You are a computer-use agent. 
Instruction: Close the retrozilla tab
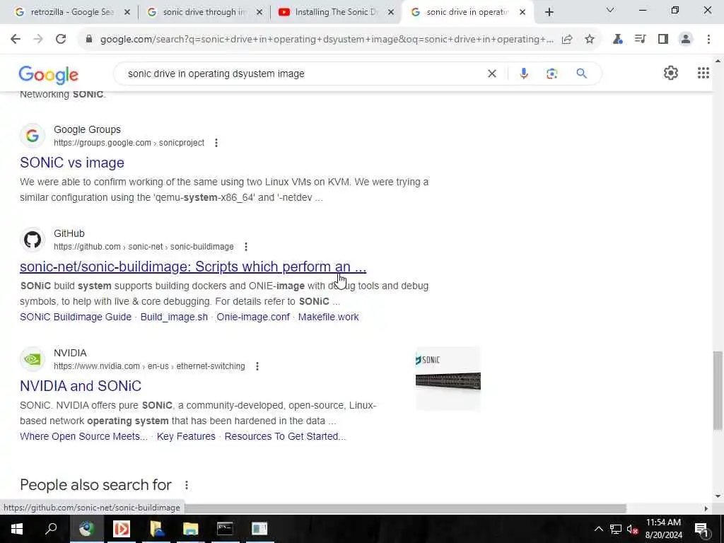coord(127,13)
